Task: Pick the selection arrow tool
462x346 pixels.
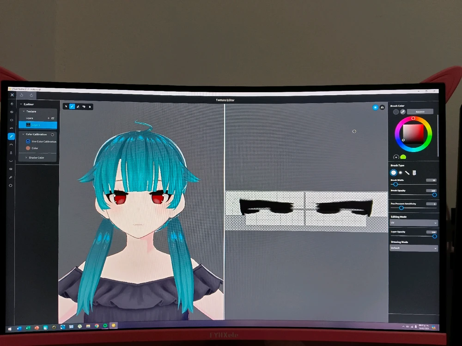Action: pos(66,107)
